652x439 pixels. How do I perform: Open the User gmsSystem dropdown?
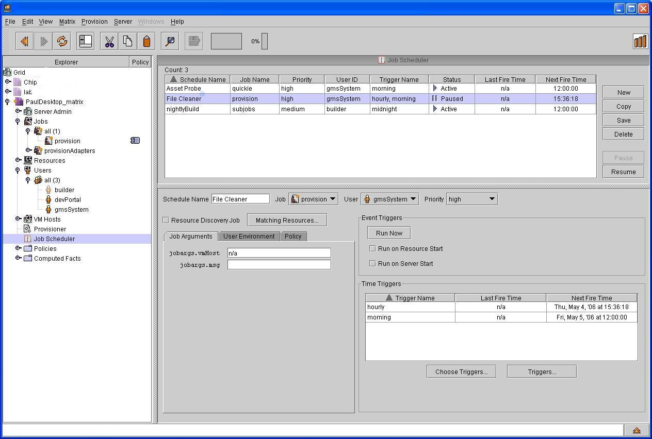tap(389, 199)
